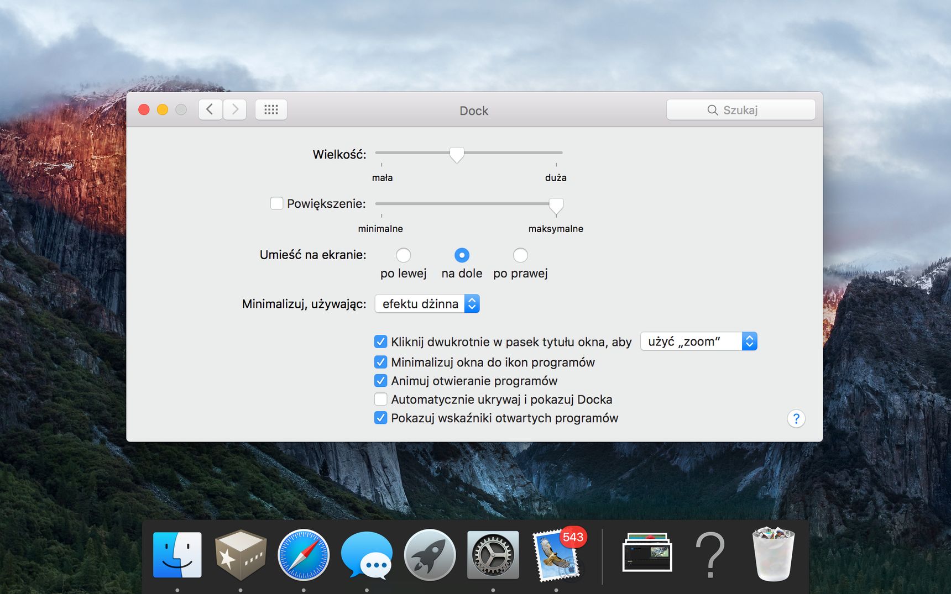Viewport: 951px width, 594px height.
Task: Open Finder from the Dock
Action: 177,555
